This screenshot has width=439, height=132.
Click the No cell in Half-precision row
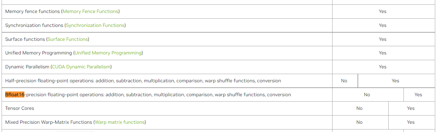(344, 81)
